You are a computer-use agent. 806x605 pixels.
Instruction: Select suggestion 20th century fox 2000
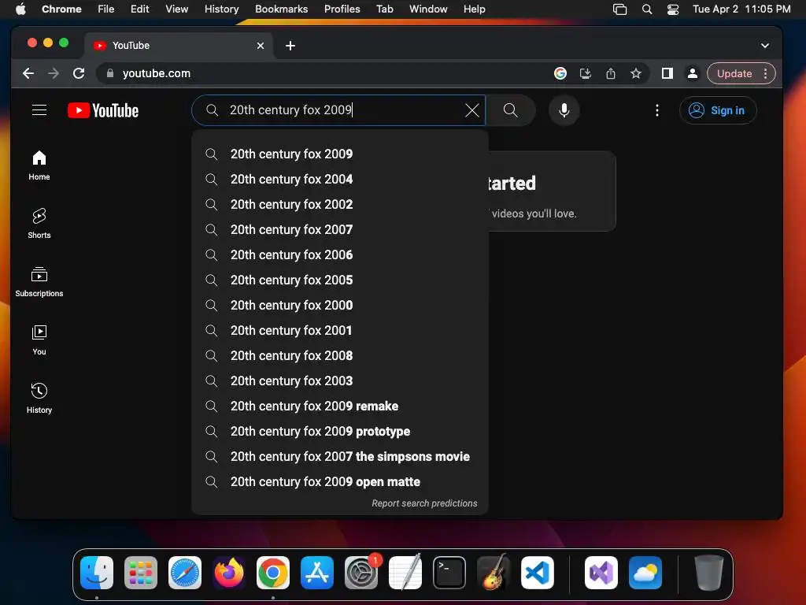[x=339, y=305]
